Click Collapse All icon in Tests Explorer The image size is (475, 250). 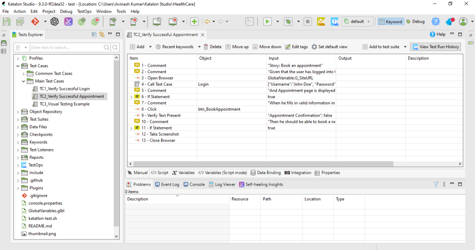pyautogui.click(x=94, y=34)
